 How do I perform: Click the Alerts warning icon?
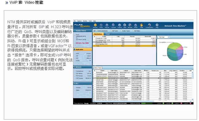(101, 25)
